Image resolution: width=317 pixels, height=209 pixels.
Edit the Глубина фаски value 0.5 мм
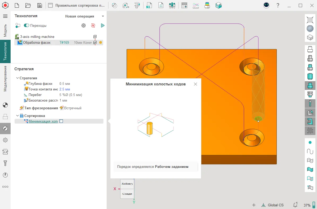65,84
